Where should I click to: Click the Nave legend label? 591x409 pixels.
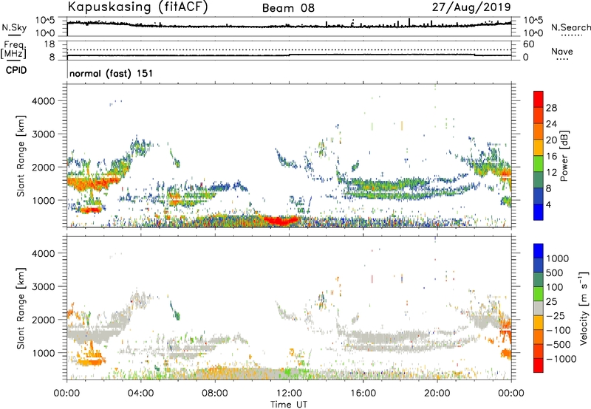click(562, 51)
